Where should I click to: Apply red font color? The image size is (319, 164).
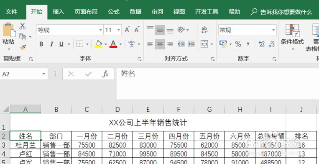(x=113, y=44)
